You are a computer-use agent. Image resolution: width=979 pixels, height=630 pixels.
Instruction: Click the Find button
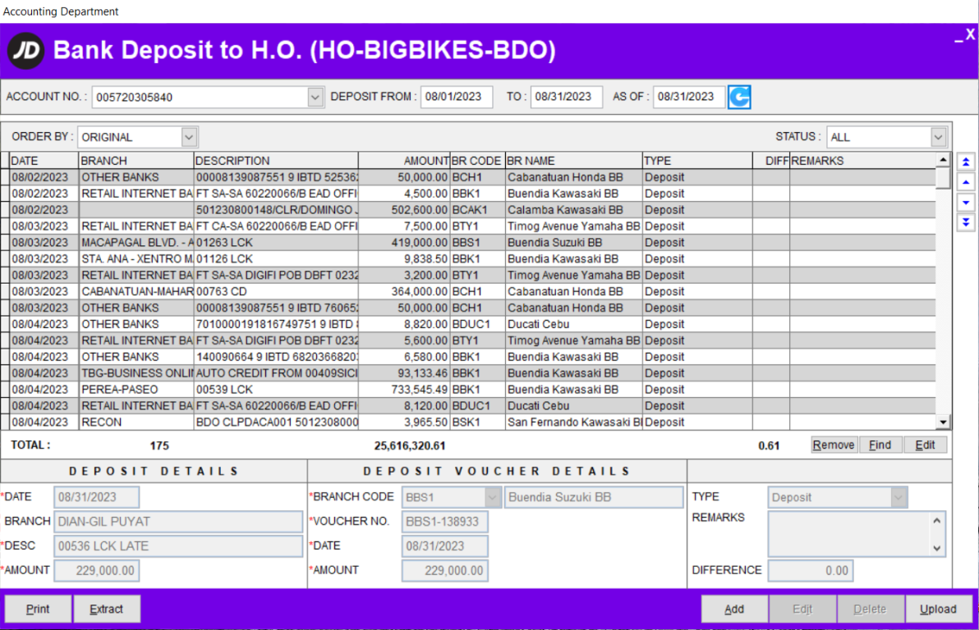880,445
